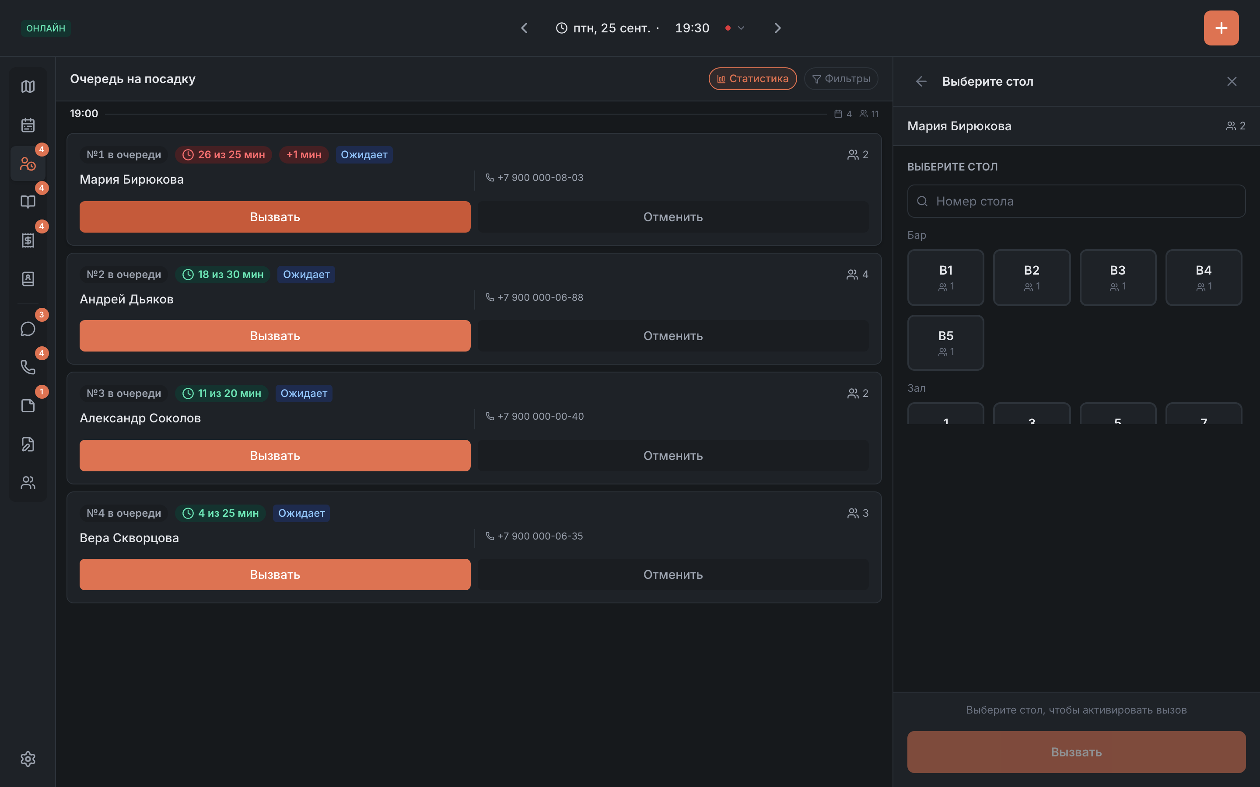Open the contact card sidebar icon
The width and height of the screenshot is (1260, 787).
click(x=28, y=279)
